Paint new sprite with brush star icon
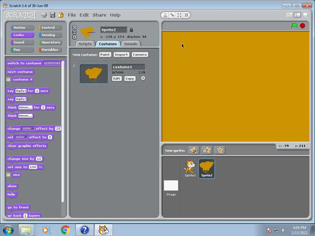Image resolution: width=315 pixels, height=236 pixels. [194, 150]
